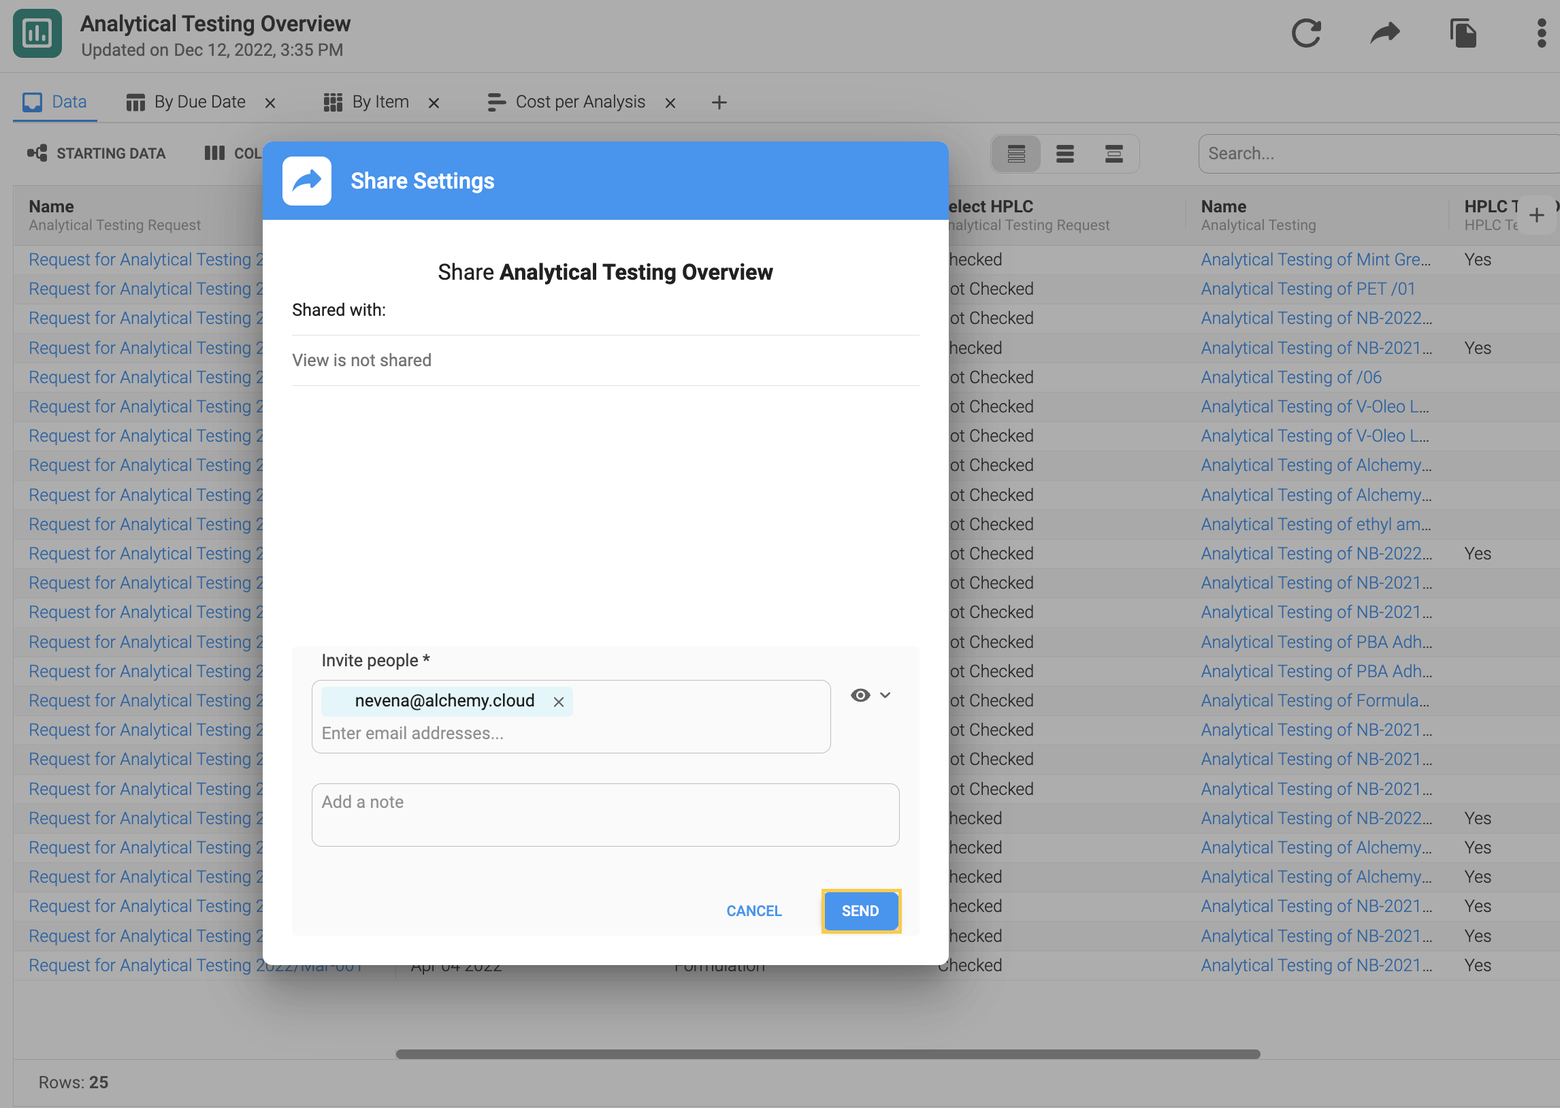1560x1108 pixels.
Task: Select compact row density icon
Action: point(1016,154)
